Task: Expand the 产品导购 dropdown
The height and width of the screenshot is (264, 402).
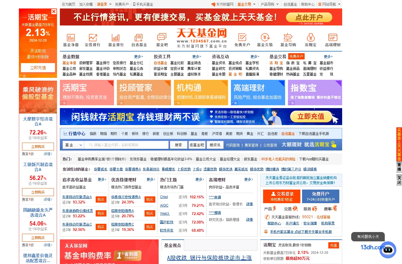Action: coord(278,4)
